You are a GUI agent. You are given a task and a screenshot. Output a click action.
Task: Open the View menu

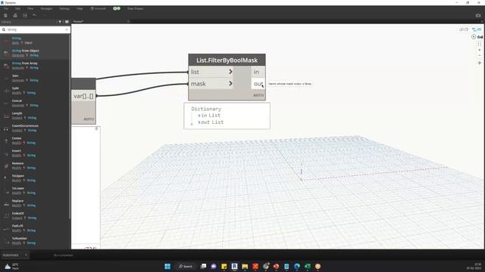point(30,8)
